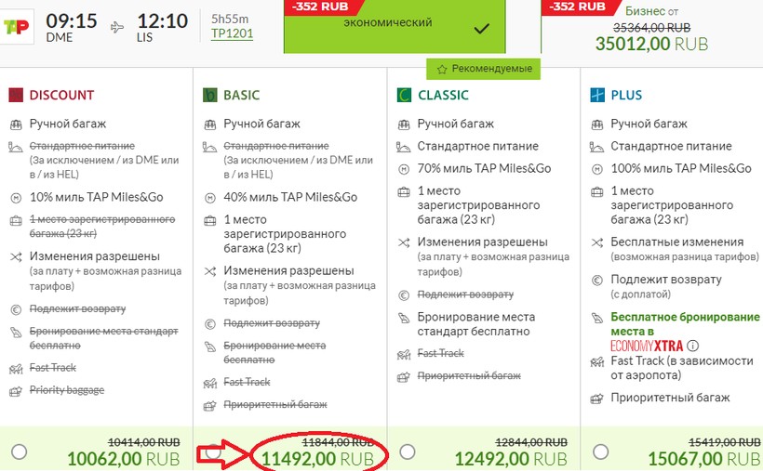Click the BASIC fare green icon

pos(209,95)
